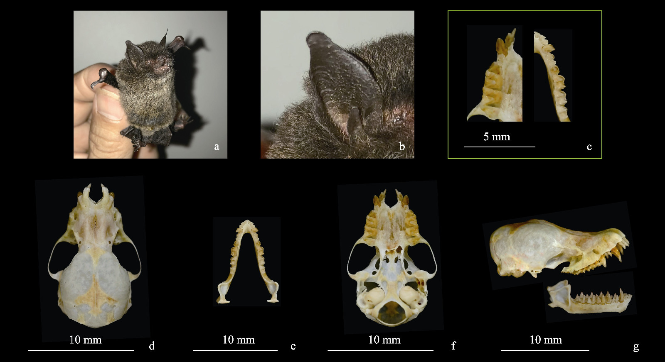The width and height of the screenshot is (665, 362).
Task: Click panel letter 'b'
Action: [x=402, y=146]
